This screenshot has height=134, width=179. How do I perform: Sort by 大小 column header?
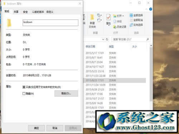pyautogui.click(x=135, y=46)
